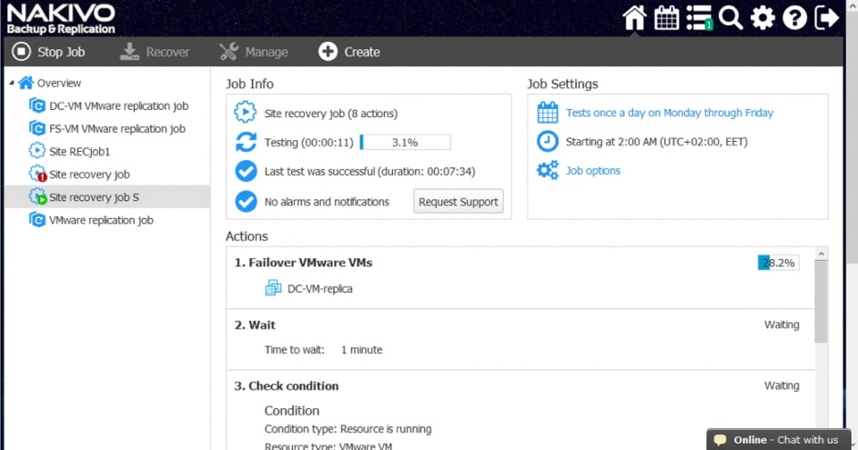Open the Manage menu
Viewport: 858px width, 450px height.
pos(254,52)
